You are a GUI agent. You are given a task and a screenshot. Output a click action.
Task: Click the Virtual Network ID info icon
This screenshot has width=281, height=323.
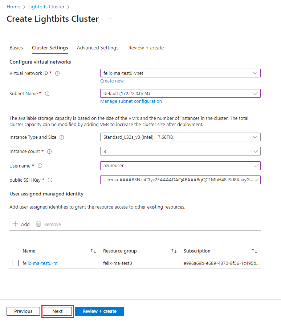57,73
